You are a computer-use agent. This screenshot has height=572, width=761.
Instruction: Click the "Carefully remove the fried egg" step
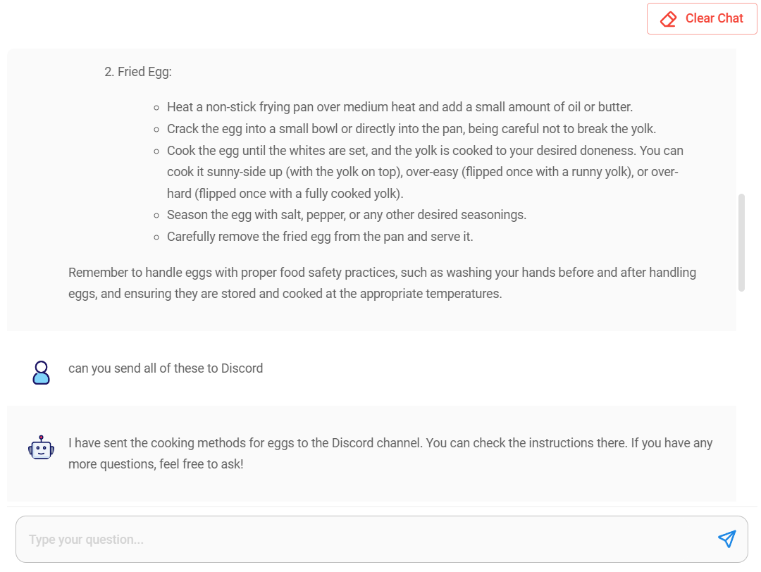click(320, 237)
